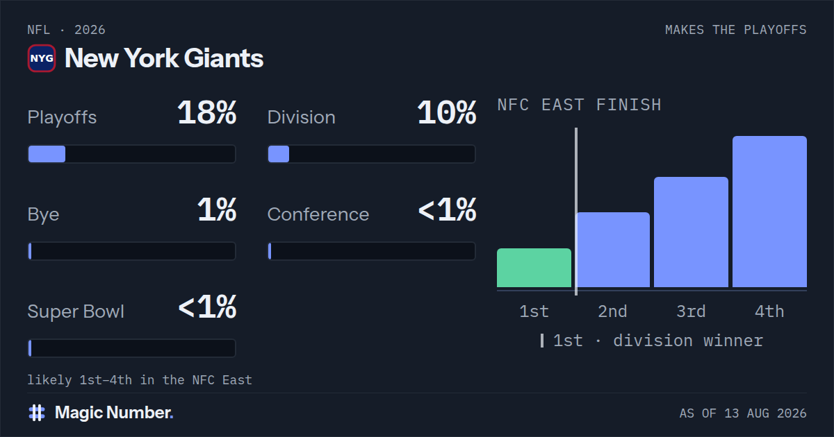Click the Magic Number hash logo icon
The image size is (834, 437).
point(37,413)
